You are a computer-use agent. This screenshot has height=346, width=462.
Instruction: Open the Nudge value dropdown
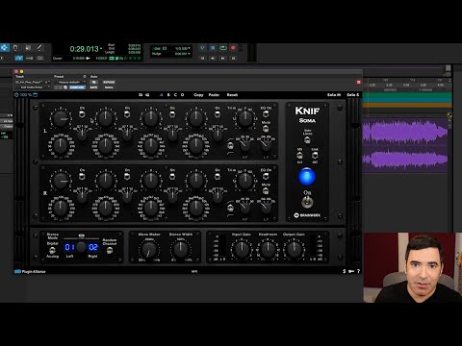point(183,54)
